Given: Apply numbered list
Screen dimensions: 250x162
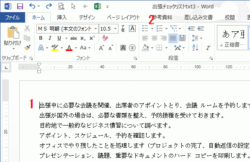Looking at the screenshot, I should 160,28.
